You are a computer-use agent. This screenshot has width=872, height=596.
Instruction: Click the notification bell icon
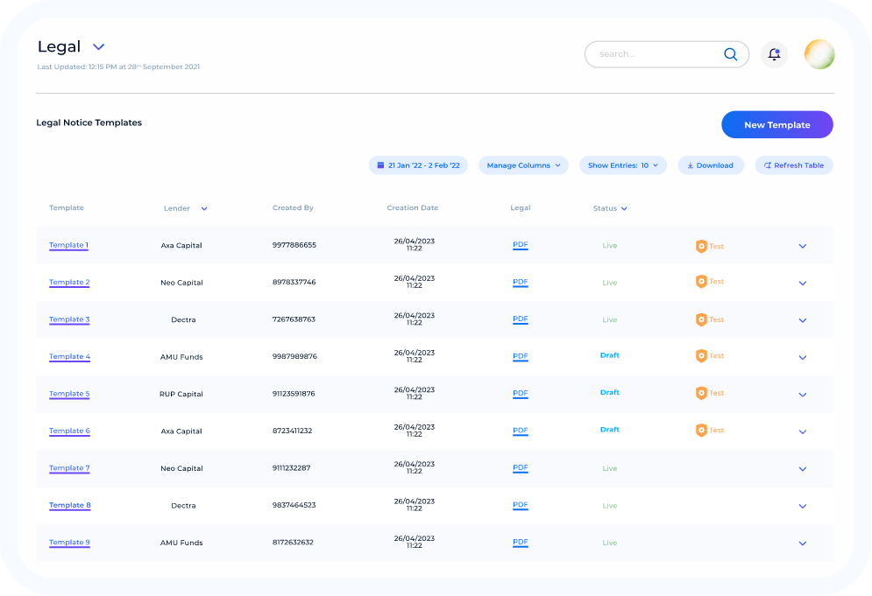pos(774,54)
